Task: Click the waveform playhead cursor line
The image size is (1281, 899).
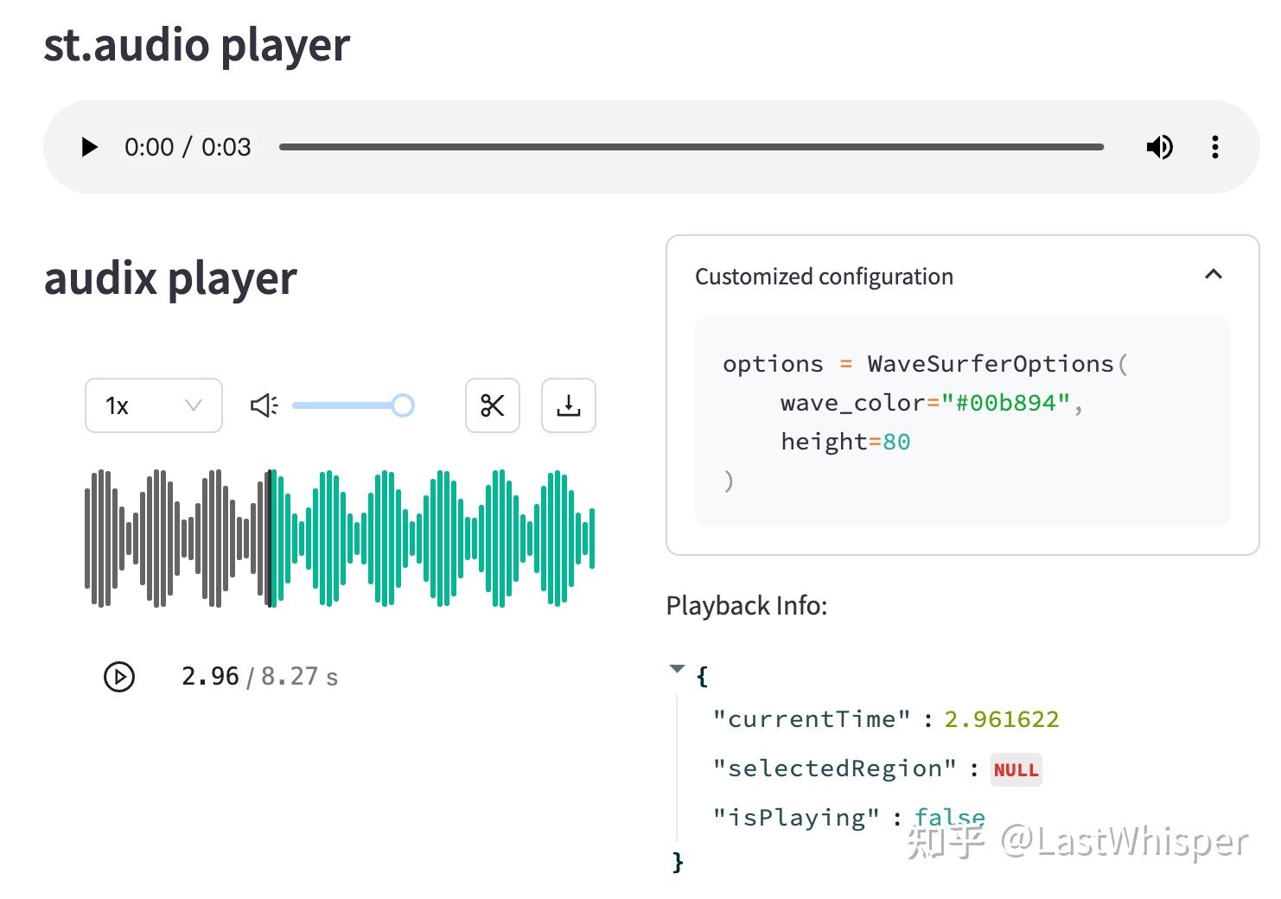Action: (x=271, y=538)
